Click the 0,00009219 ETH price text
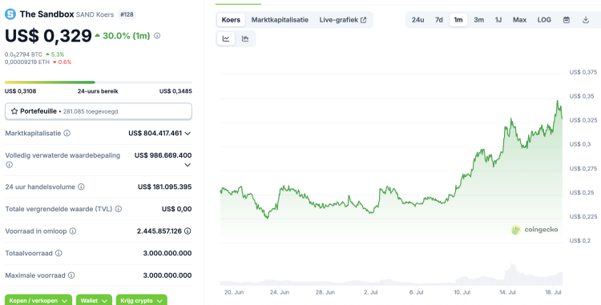This screenshot has height=305, width=601. coord(27,62)
